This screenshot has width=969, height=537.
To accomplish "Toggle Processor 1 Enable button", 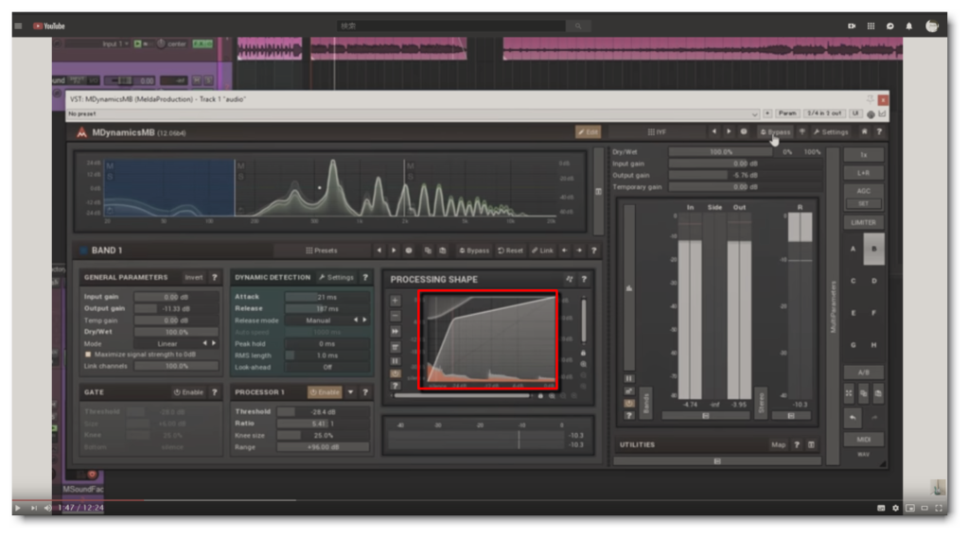I will pyautogui.click(x=325, y=392).
